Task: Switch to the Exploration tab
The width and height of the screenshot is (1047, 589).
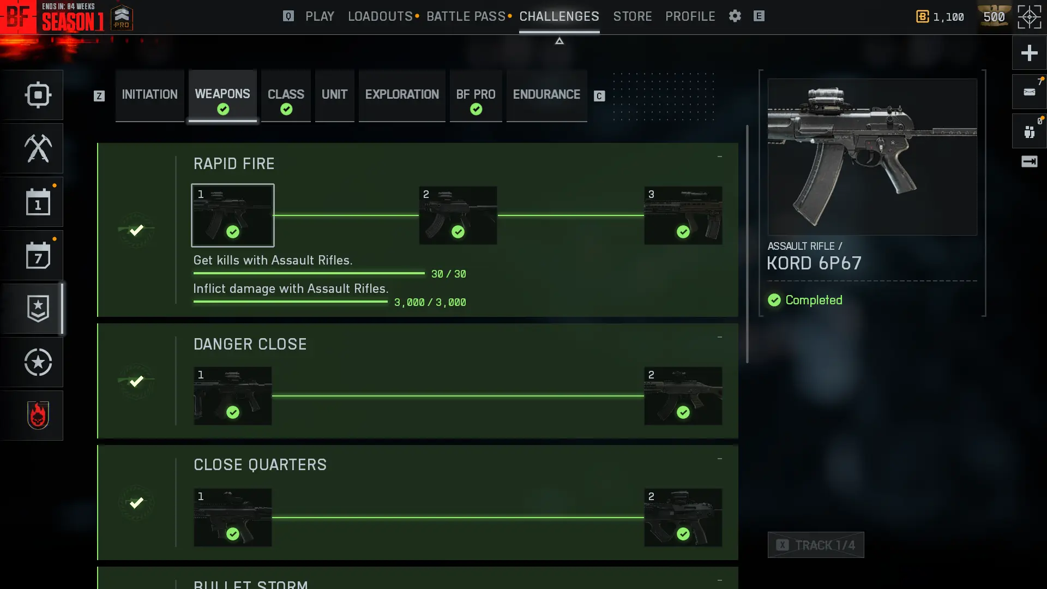Action: tap(402, 95)
